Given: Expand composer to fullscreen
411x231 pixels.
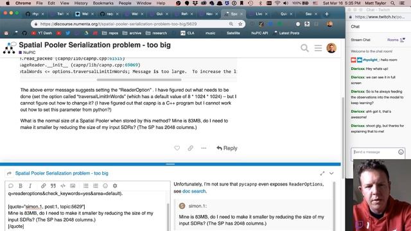Looking at the screenshot, I should coord(322,173).
